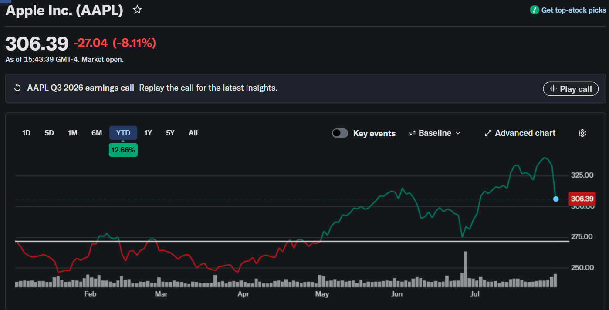Click the Jul label on time axis
This screenshot has height=310, width=609.
tap(475, 294)
